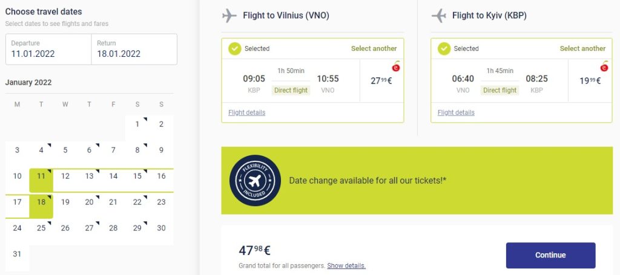
Task: Select another flight to Kyiv
Action: coord(582,48)
